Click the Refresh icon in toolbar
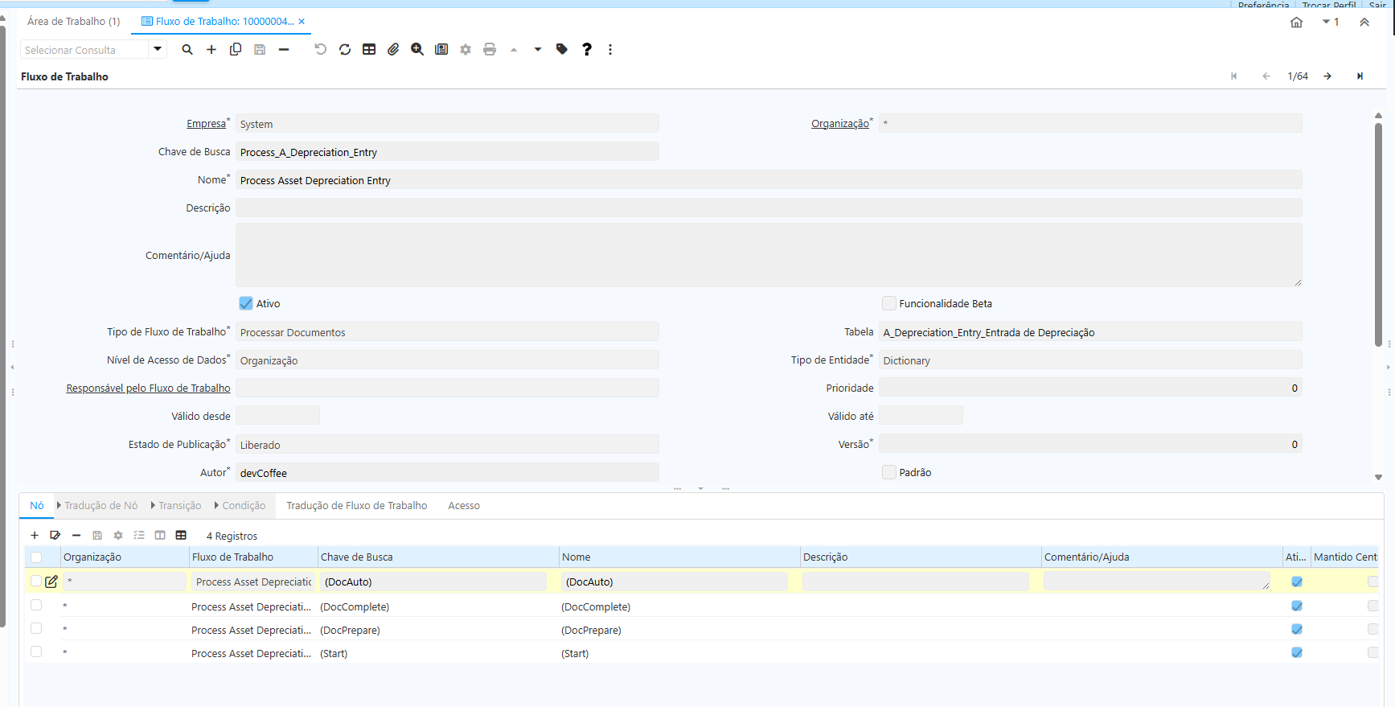 345,50
